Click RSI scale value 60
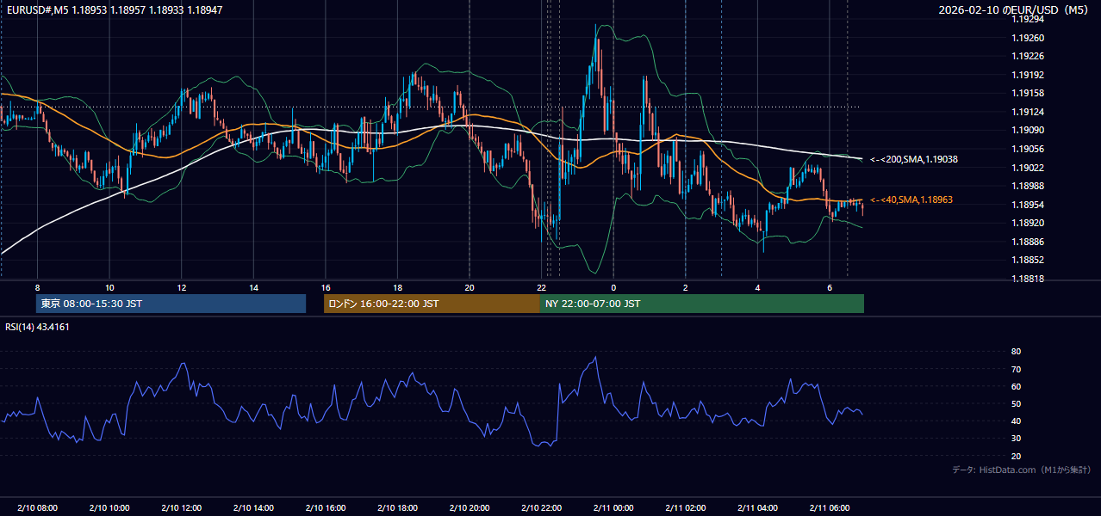The height and width of the screenshot is (516, 1101). point(1016,386)
